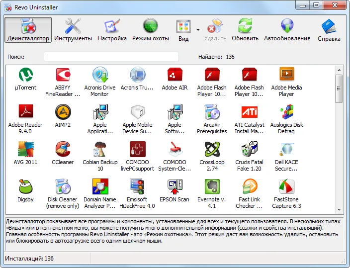Viewport: 350px width, 268px height.
Task: Click the Вид view button
Action: (183, 30)
